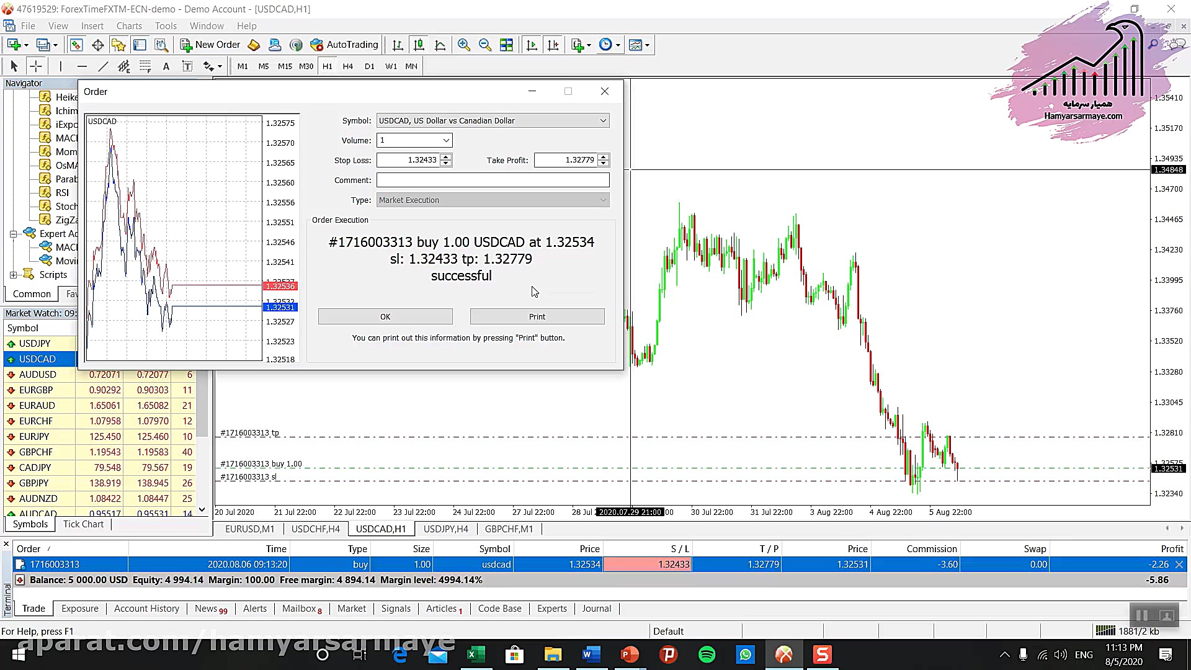Open the Charts menu

tap(129, 26)
